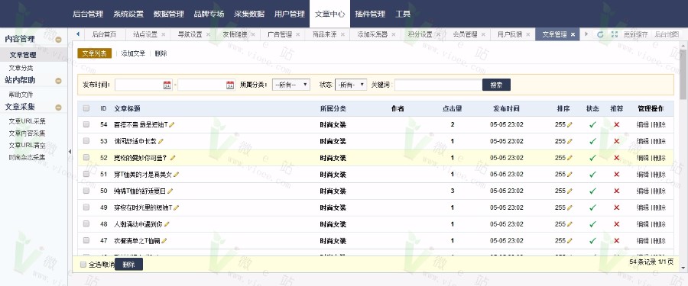This screenshot has width=688, height=286.
Task: Click tab bar left arrow
Action: [x=78, y=34]
